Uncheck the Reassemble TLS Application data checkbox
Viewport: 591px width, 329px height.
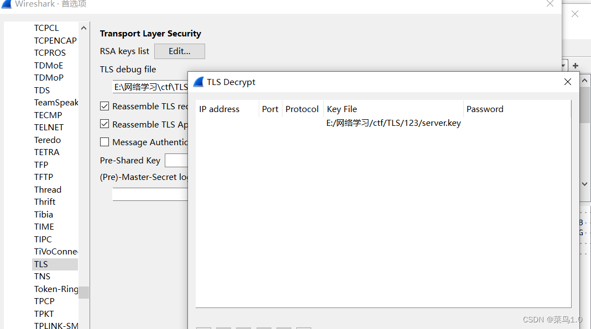[104, 124]
